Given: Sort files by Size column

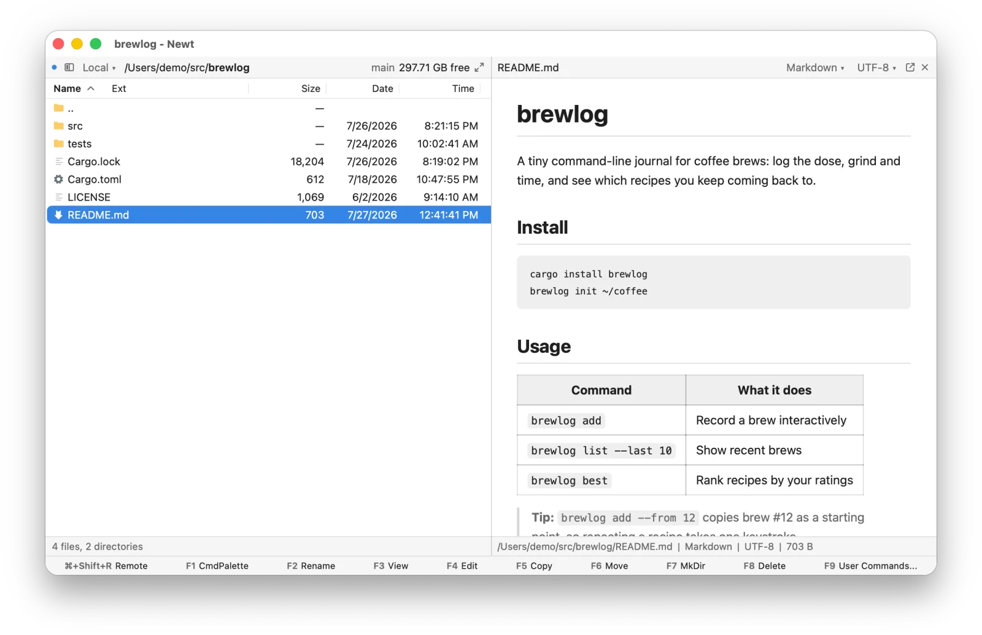Looking at the screenshot, I should pos(311,88).
